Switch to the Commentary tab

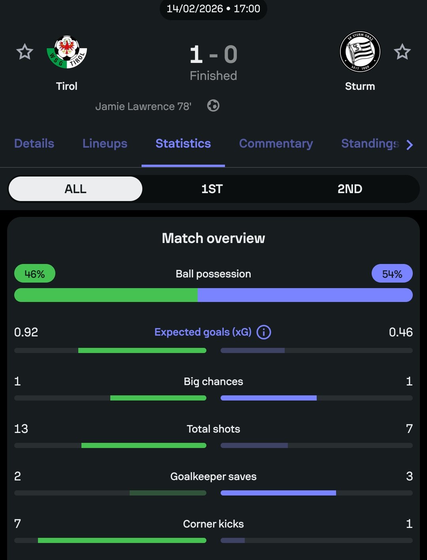point(276,143)
